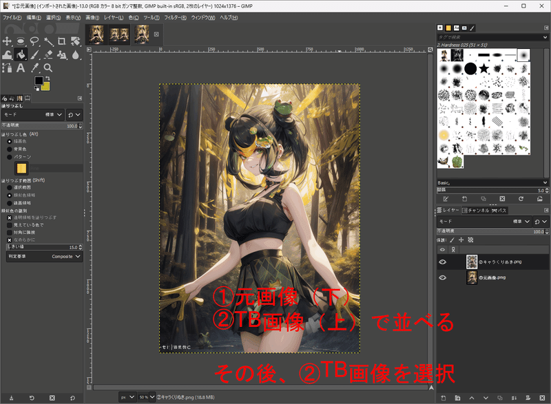Click the delete layer icon at bottom right
The image size is (551, 404).
click(542, 398)
